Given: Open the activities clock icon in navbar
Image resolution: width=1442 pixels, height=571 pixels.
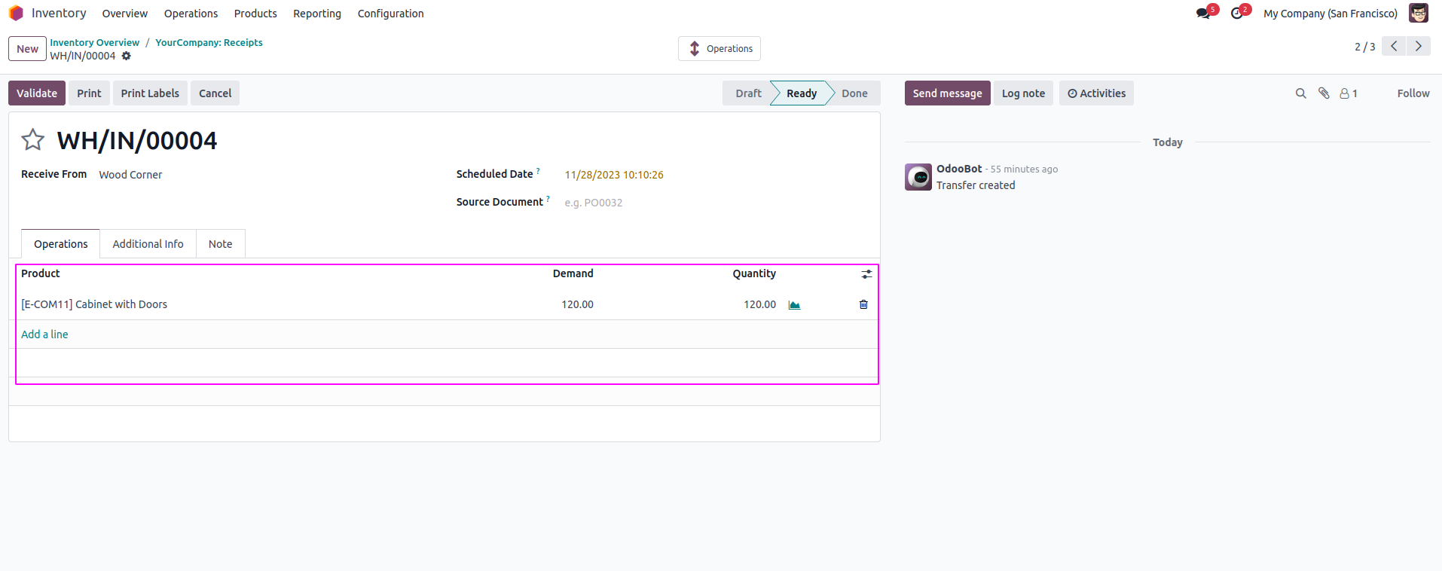Looking at the screenshot, I should (x=1236, y=14).
